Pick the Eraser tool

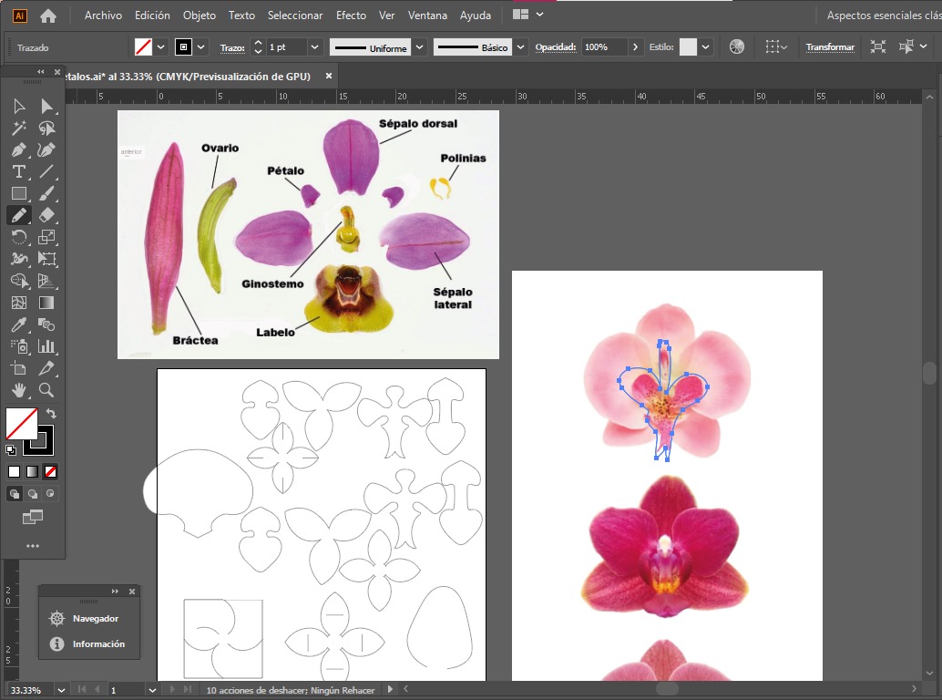[46, 216]
